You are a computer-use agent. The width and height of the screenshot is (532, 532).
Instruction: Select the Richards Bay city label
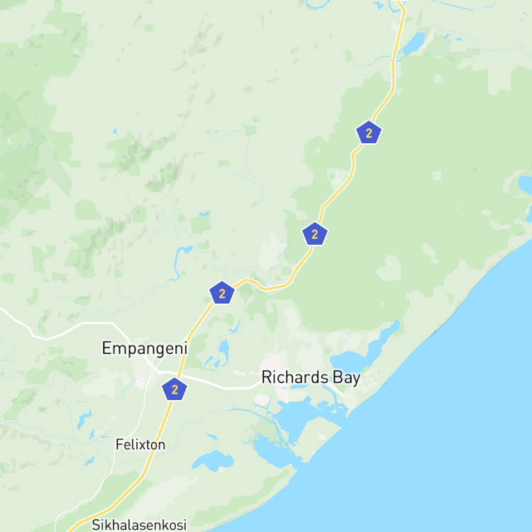tap(311, 377)
